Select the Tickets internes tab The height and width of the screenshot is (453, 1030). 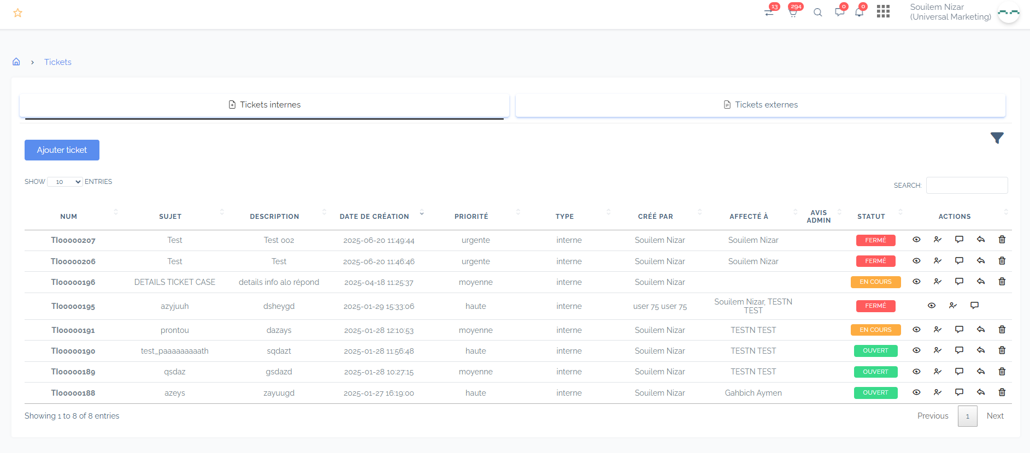(x=264, y=105)
